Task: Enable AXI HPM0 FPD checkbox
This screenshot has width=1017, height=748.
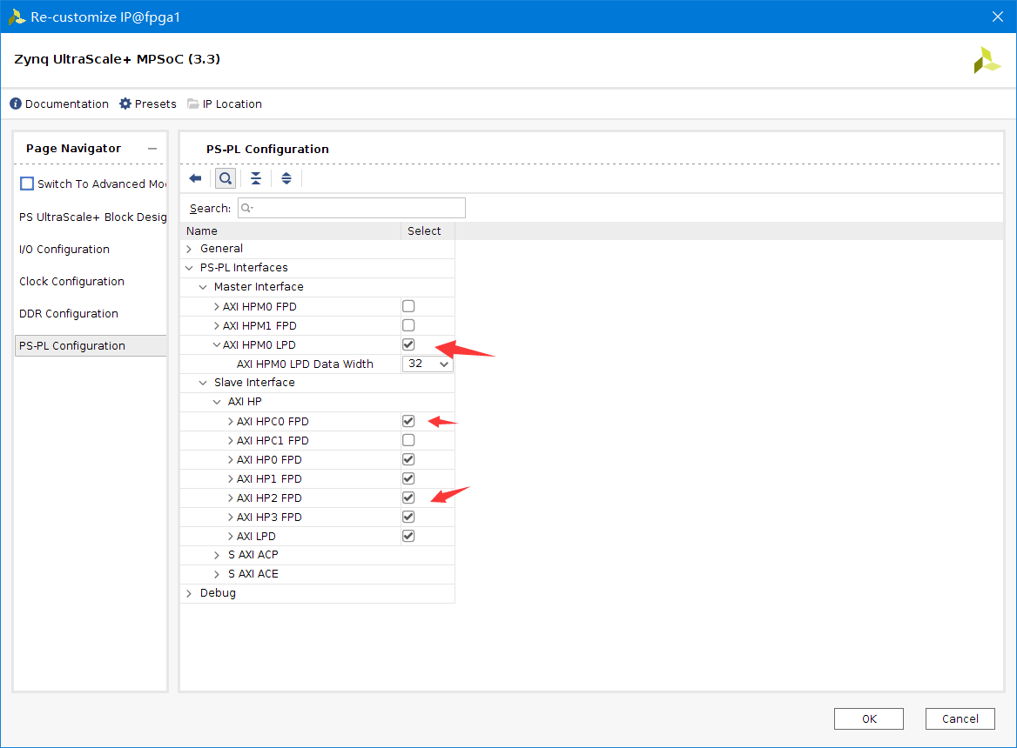Action: tap(408, 306)
